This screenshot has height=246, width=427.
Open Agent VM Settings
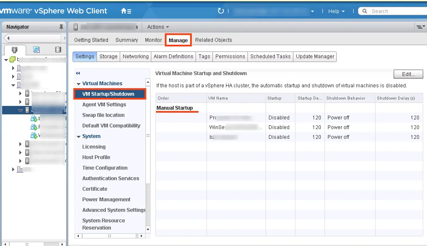pos(104,105)
